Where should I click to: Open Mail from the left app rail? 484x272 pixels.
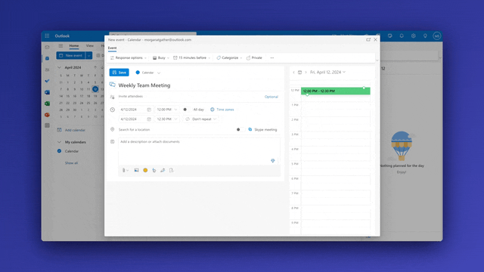[47, 47]
